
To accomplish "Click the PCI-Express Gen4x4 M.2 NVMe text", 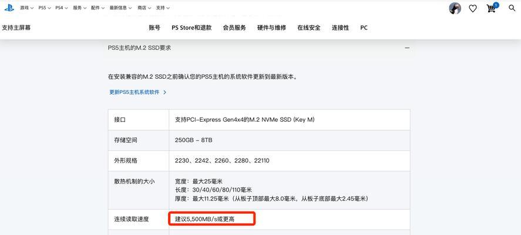I will pyautogui.click(x=244, y=120).
